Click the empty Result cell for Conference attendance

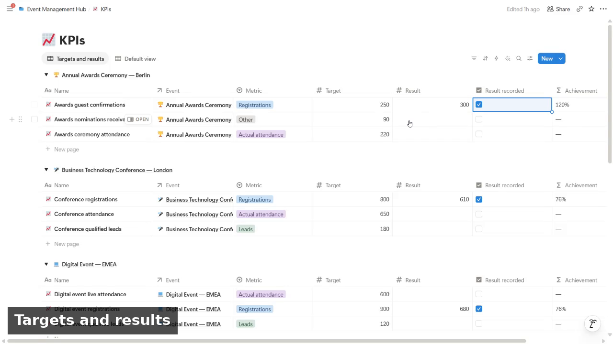[432, 214]
